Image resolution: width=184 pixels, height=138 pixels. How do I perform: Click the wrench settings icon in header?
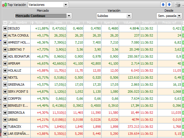pos(11,23)
